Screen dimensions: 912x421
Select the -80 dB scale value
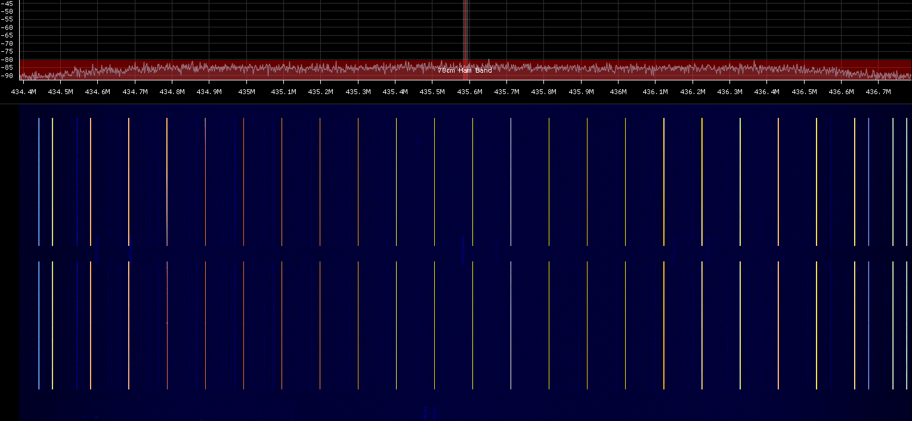(x=7, y=60)
